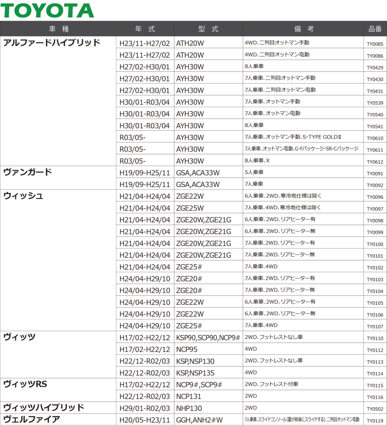Image resolution: width=387 pixels, height=426 pixels.
Task: Click part number TY0085
Action: tap(375, 44)
